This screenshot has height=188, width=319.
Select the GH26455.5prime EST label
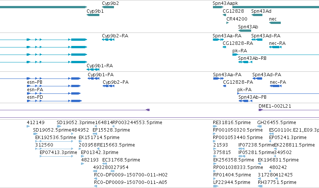[277, 123]
